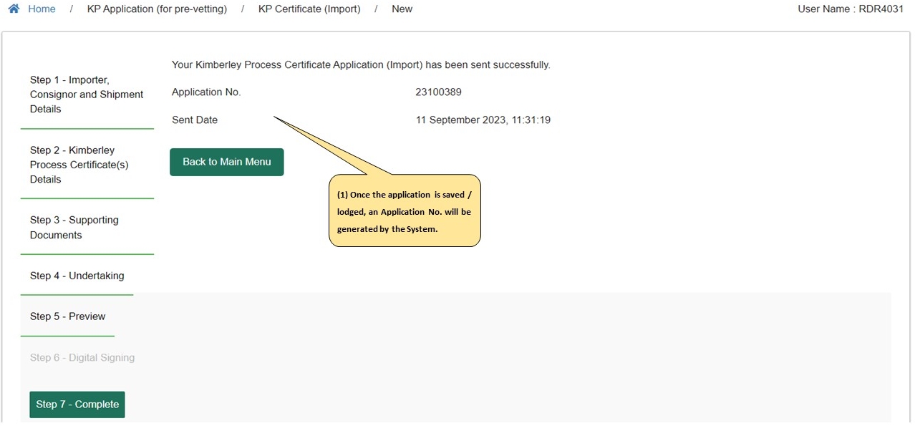Click the Home house icon in breadcrumb
The image size is (915, 431).
(14, 9)
